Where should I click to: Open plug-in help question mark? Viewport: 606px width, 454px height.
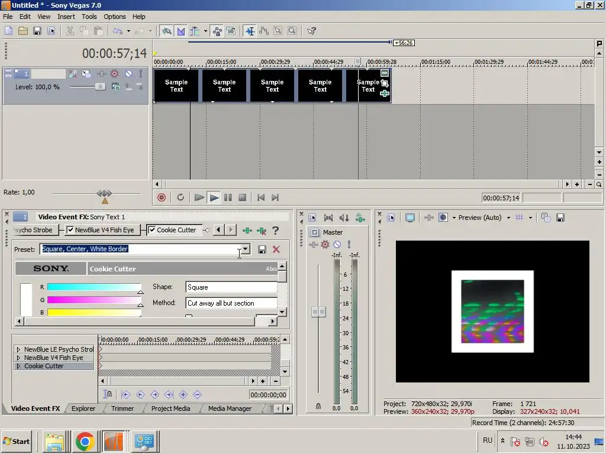(276, 231)
